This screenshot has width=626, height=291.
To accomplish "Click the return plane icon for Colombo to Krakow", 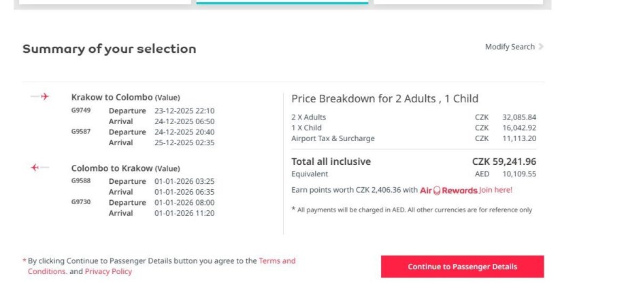I will [x=40, y=168].
